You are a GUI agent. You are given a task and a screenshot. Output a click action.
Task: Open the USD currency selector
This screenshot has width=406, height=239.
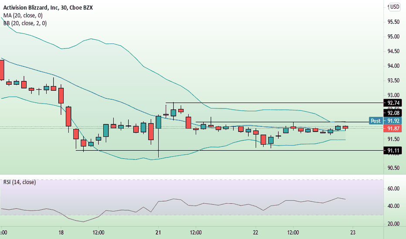pyautogui.click(x=395, y=7)
